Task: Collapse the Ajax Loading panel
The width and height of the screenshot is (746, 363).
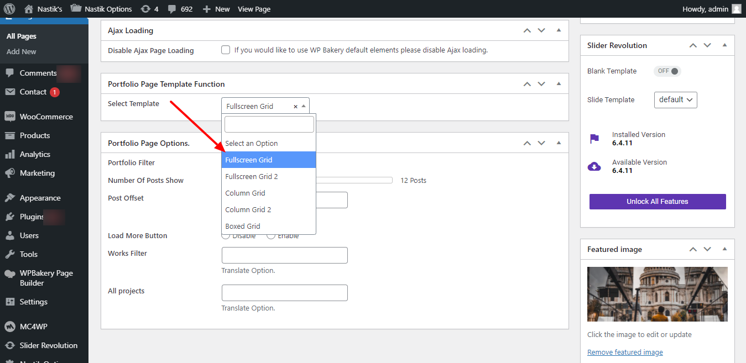Action: coord(559,30)
